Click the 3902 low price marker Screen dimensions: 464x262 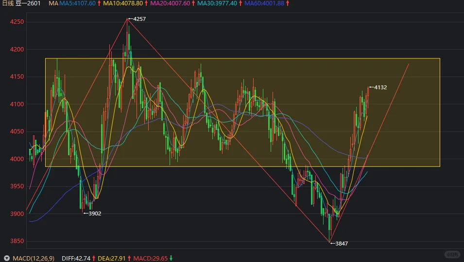tap(95, 213)
